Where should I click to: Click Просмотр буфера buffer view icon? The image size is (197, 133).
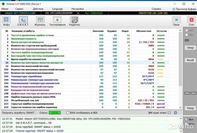pyautogui.click(x=174, y=9)
